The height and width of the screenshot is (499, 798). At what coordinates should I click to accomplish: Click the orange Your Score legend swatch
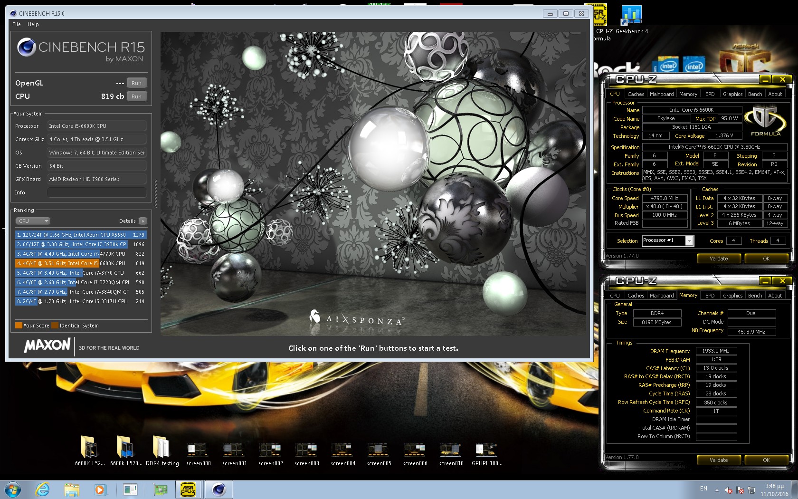19,326
